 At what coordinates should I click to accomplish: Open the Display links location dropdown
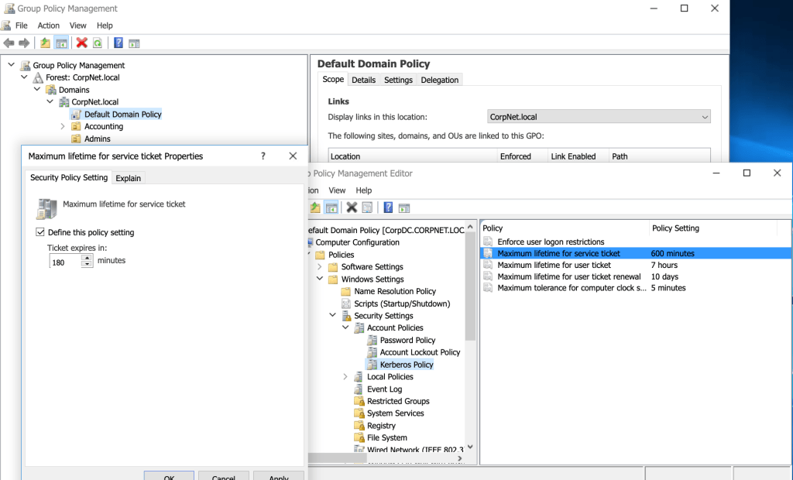(x=704, y=117)
